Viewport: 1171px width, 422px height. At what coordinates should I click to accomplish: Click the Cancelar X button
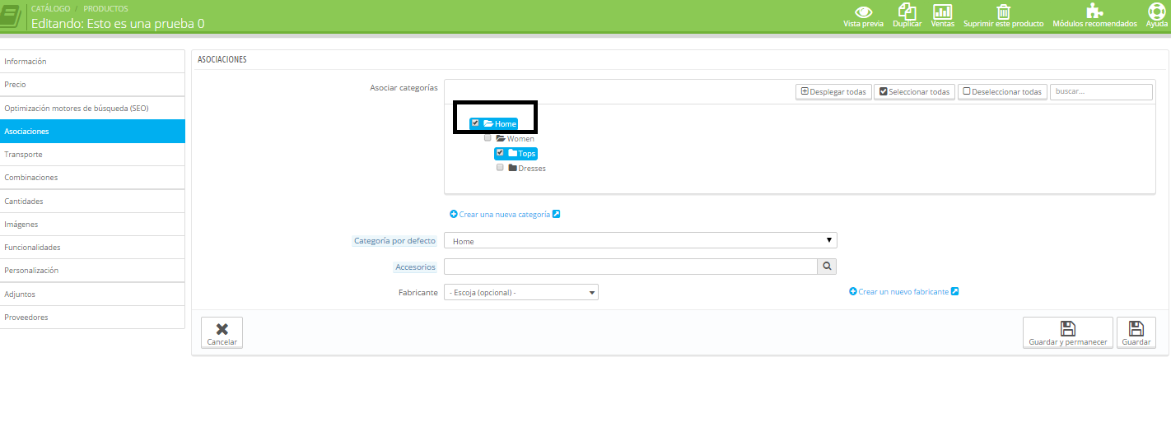point(222,332)
